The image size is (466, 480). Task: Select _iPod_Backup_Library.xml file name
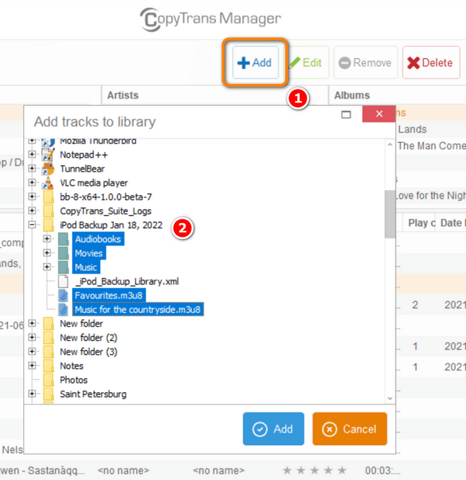coord(127,281)
